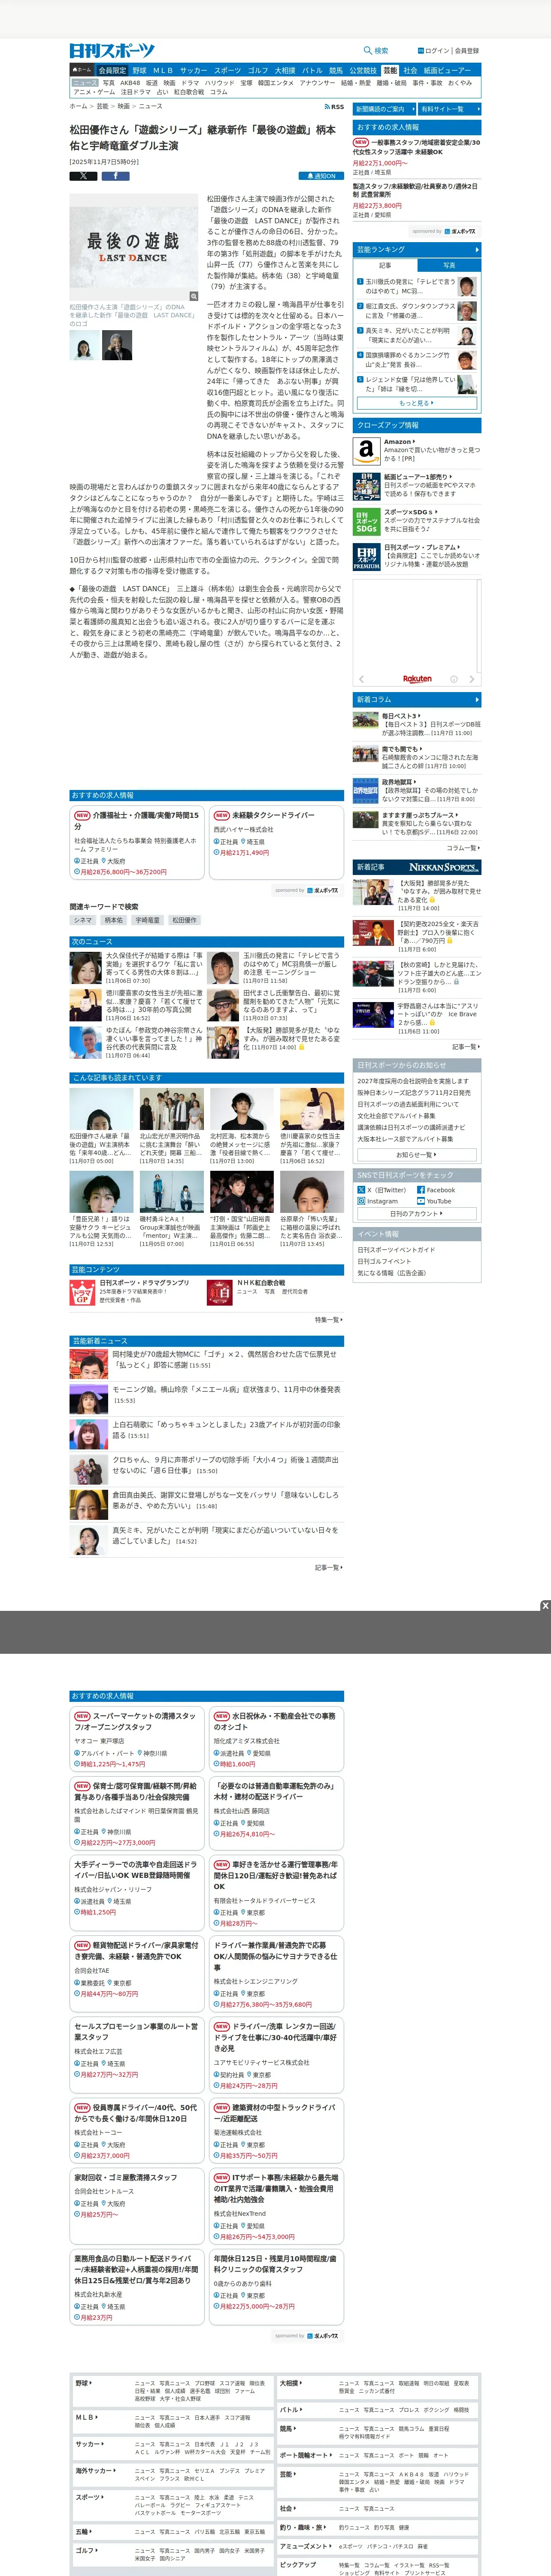Go to the home icon tab
The height and width of the screenshot is (2576, 551).
pos(82,71)
